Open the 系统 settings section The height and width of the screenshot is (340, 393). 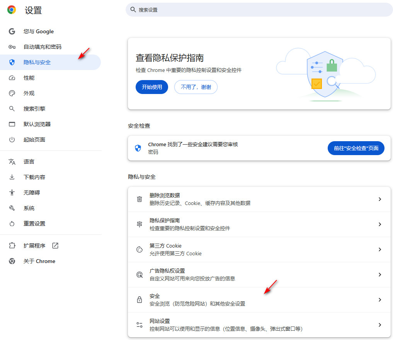tap(50, 208)
